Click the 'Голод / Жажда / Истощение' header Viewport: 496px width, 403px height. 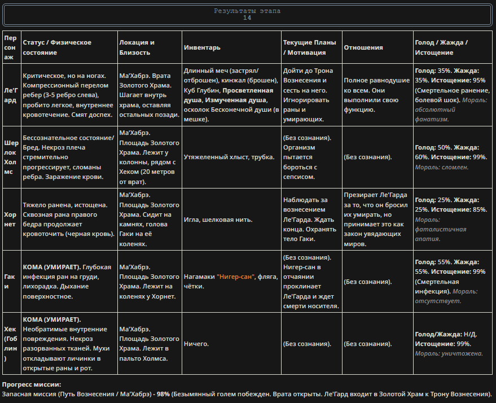[453, 47]
